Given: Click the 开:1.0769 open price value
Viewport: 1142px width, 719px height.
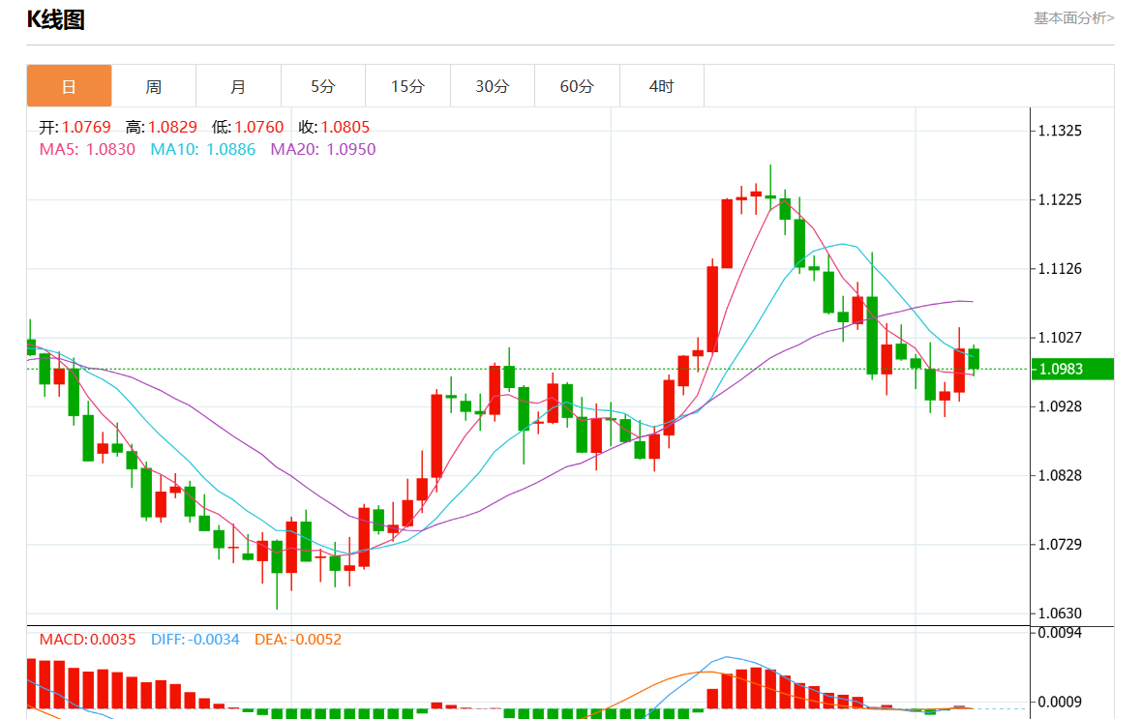Looking at the screenshot, I should pos(75,127).
